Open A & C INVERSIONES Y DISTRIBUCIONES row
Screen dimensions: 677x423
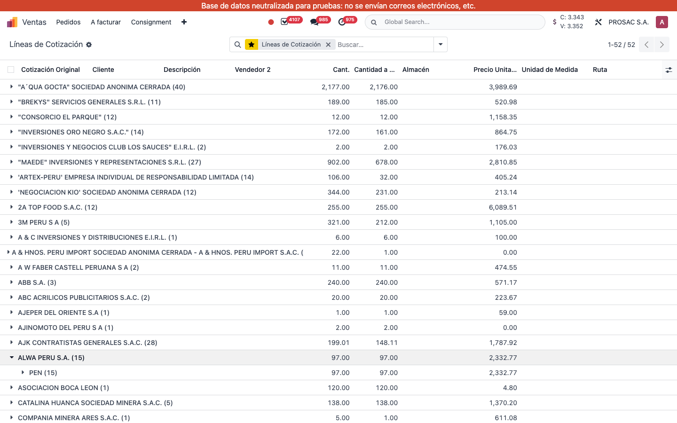click(338, 237)
